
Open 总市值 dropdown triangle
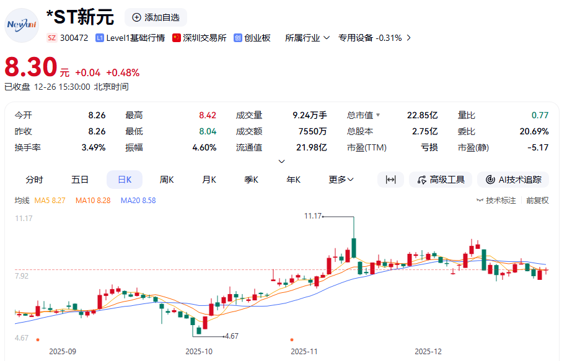pos(378,115)
